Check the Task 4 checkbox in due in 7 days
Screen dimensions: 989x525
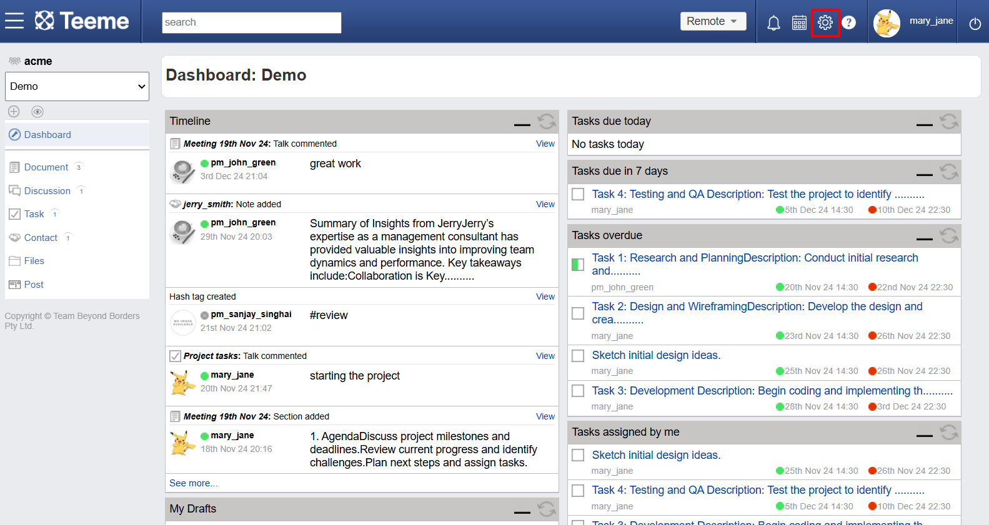(x=578, y=194)
